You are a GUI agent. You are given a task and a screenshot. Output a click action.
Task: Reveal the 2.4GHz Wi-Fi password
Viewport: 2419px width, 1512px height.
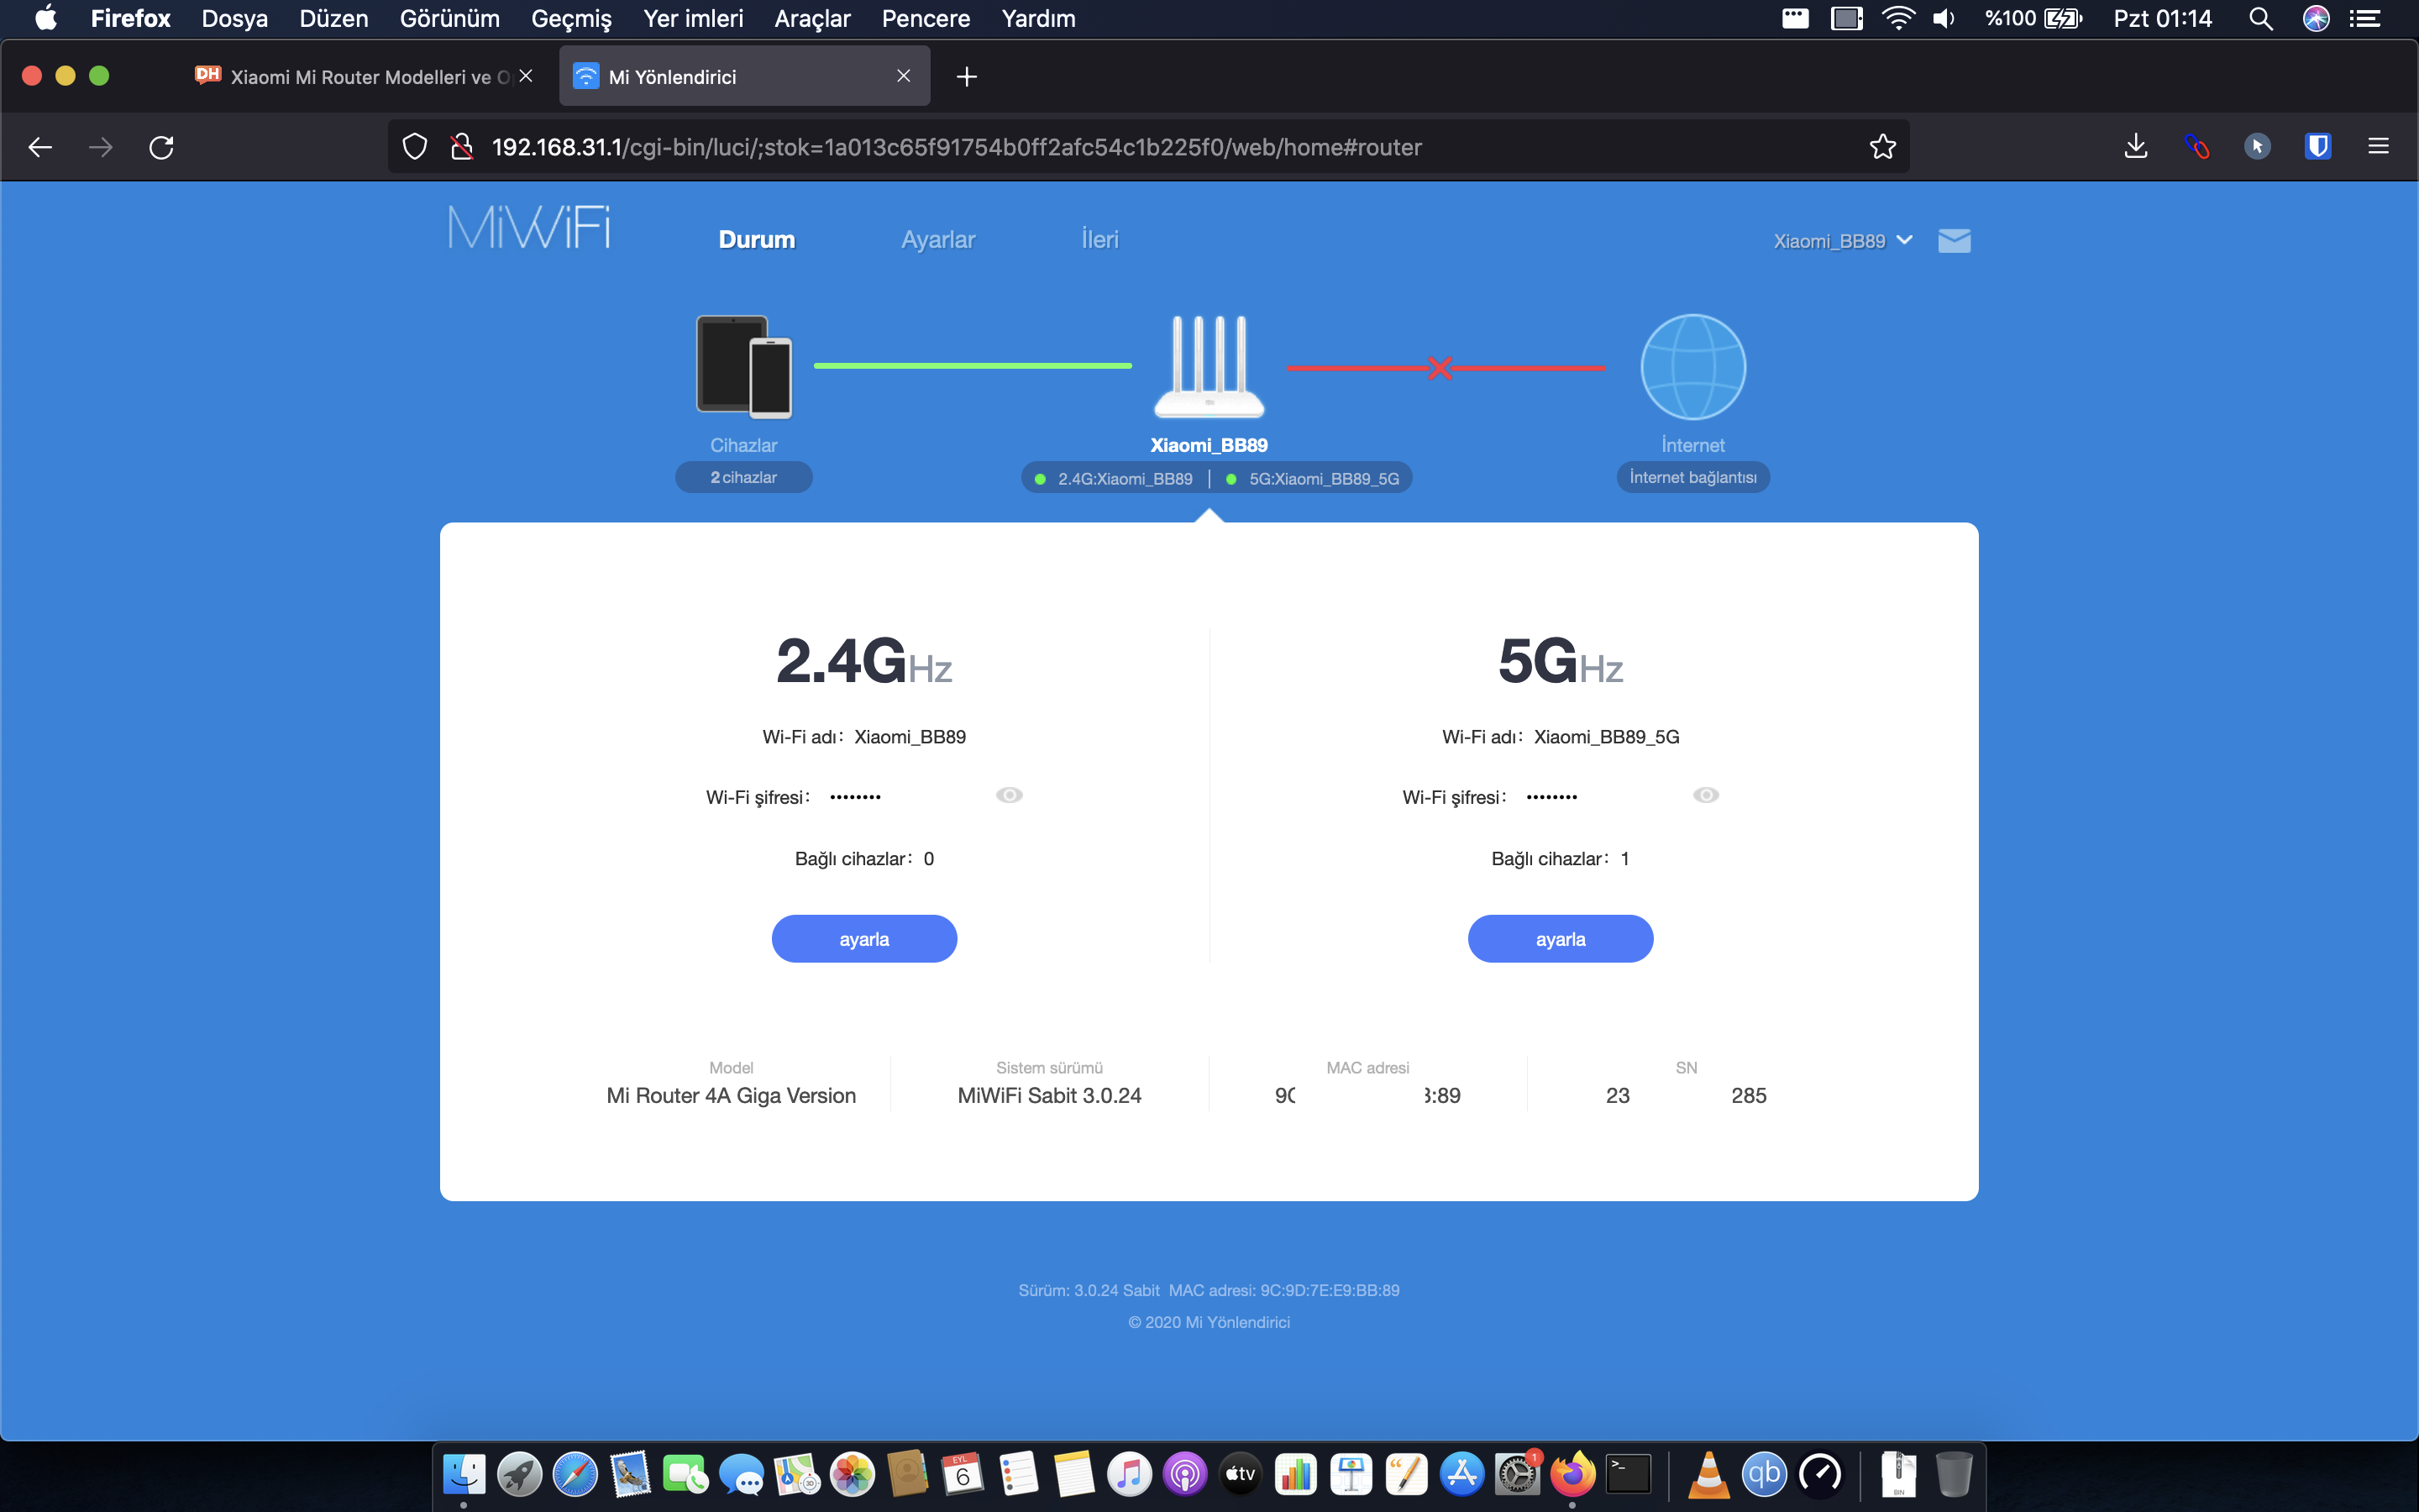click(1010, 795)
